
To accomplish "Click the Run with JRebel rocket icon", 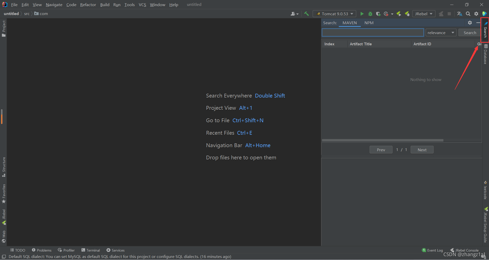I will [399, 14].
